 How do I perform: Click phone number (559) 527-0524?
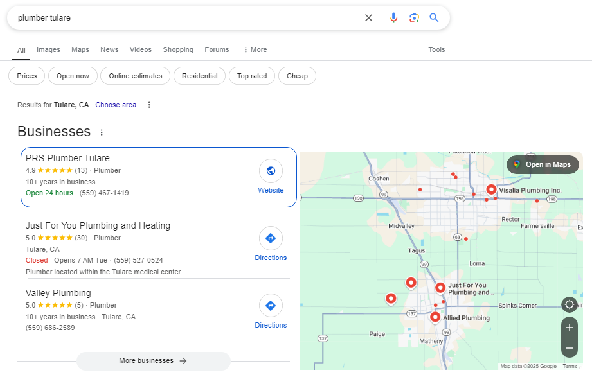click(x=139, y=260)
